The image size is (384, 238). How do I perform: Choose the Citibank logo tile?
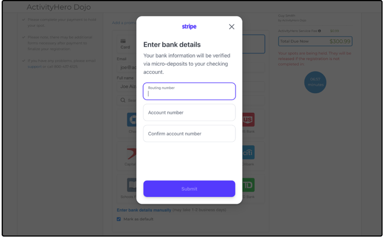point(248,153)
